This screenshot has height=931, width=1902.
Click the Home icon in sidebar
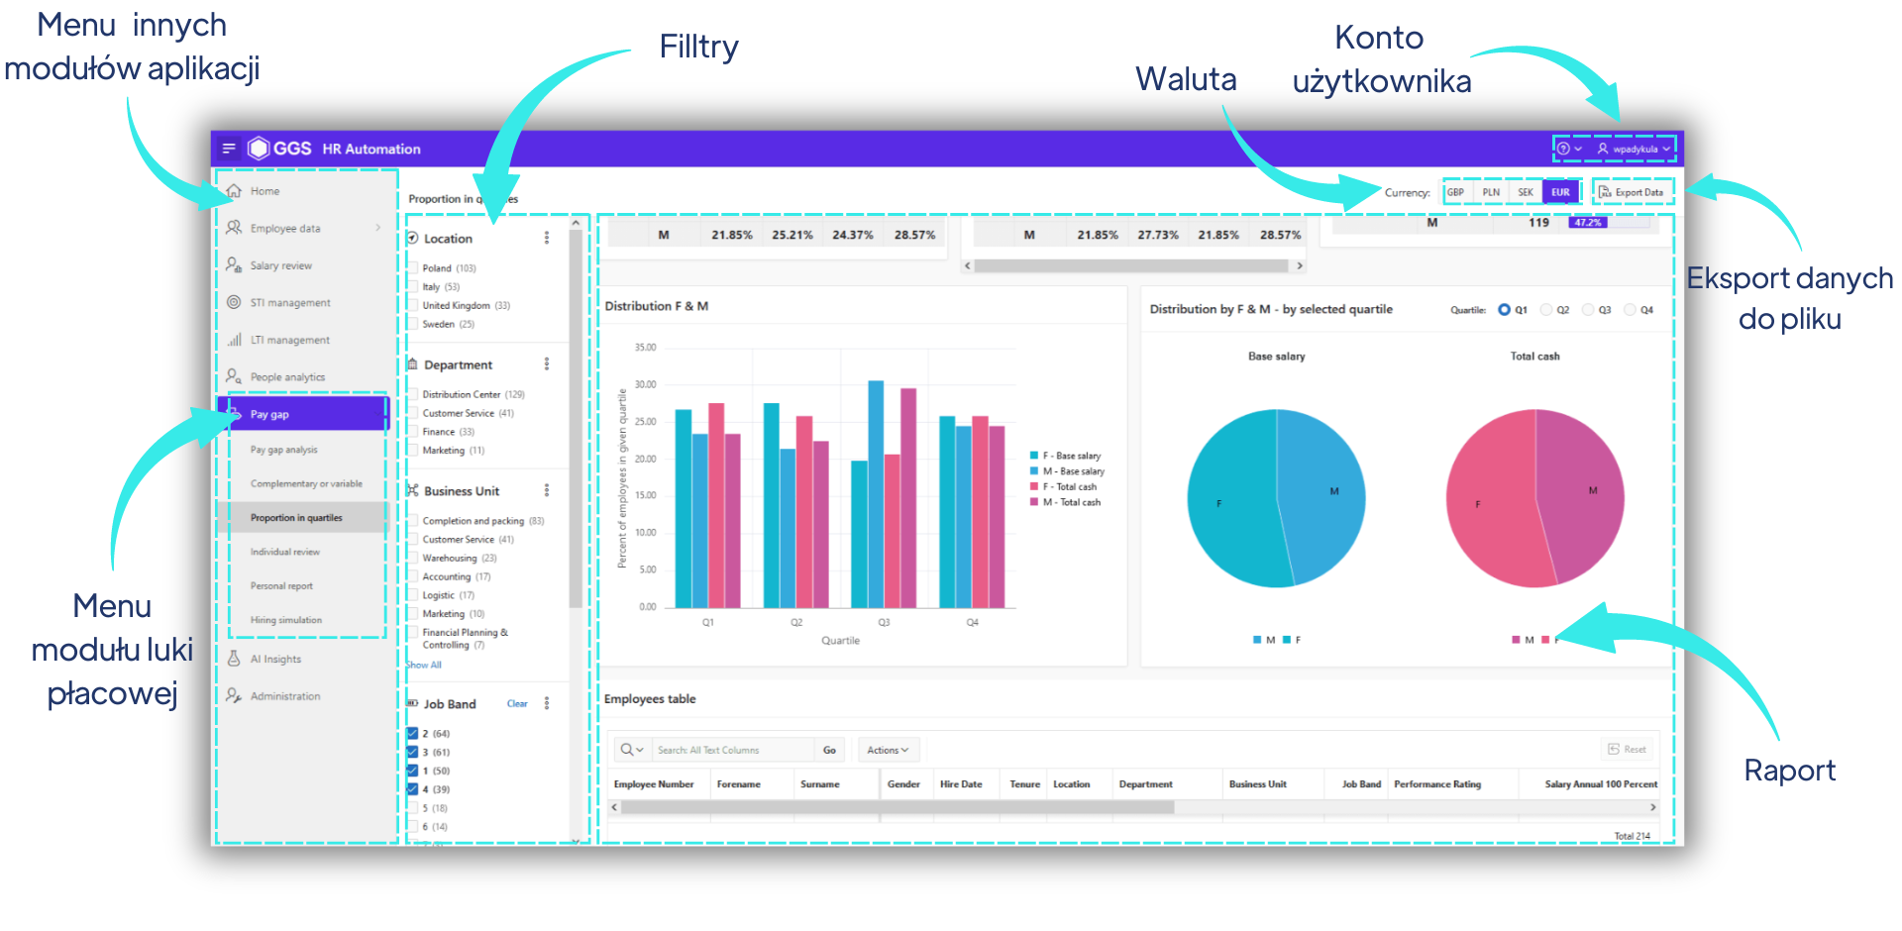pyautogui.click(x=235, y=191)
